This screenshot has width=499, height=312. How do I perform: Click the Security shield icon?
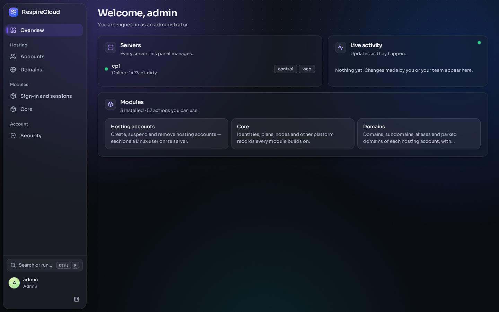(x=13, y=136)
